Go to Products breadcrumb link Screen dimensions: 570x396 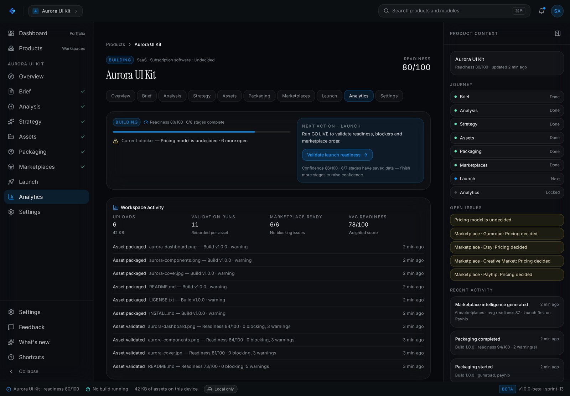115,44
